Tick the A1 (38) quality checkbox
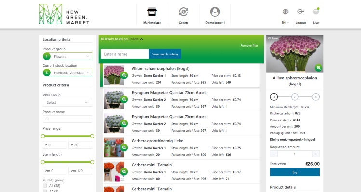Screen dimensions: 361x192 tap(45, 186)
